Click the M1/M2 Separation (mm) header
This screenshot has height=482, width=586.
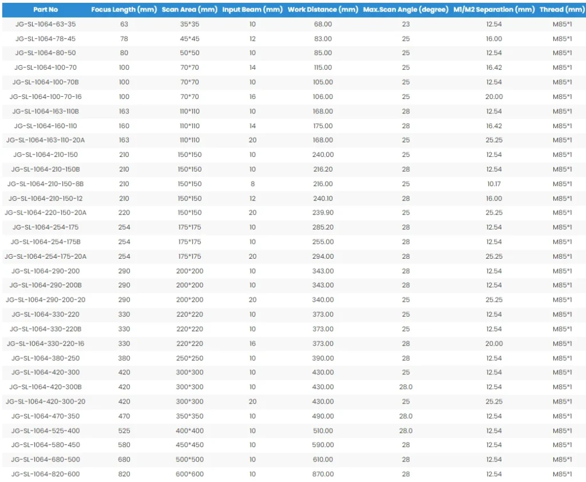coord(494,10)
